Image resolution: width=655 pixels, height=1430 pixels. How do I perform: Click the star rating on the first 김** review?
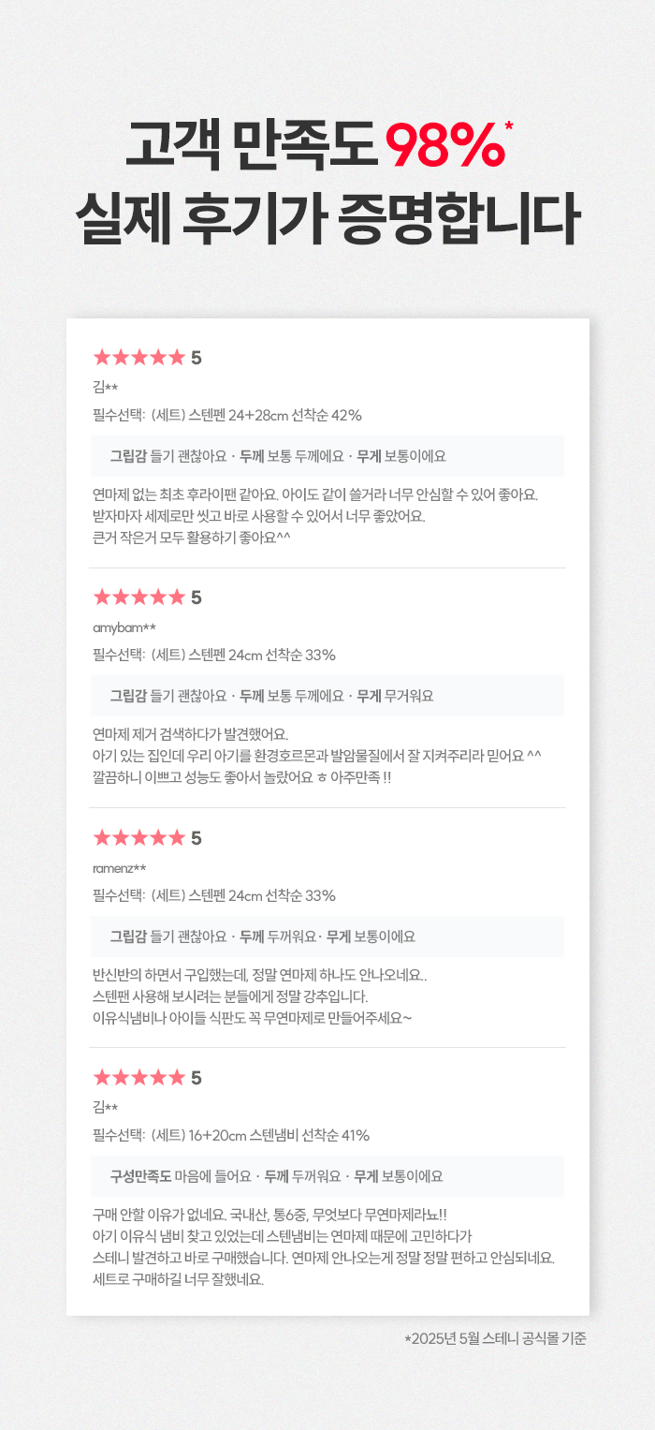click(139, 357)
